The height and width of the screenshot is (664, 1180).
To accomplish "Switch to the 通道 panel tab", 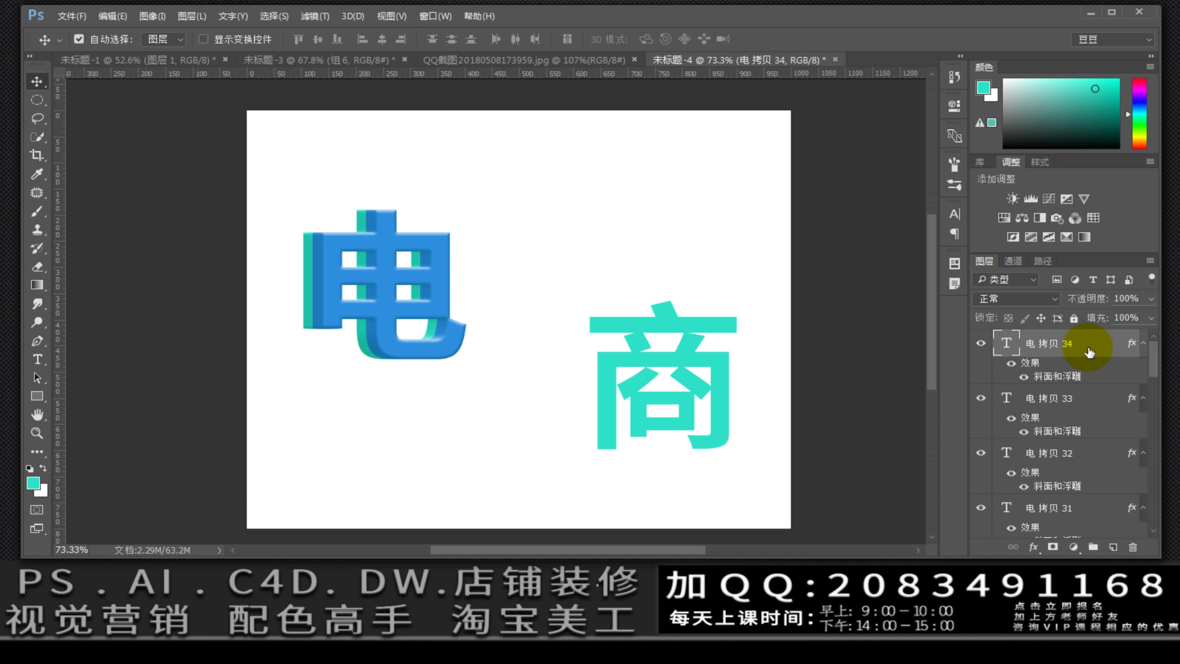I will (x=1012, y=261).
